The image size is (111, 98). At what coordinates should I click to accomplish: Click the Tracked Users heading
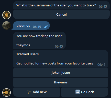pyautogui.click(x=27, y=54)
